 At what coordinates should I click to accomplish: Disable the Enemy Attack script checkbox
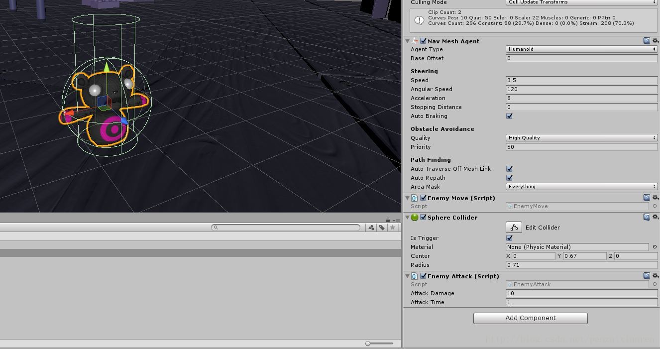[x=423, y=276]
